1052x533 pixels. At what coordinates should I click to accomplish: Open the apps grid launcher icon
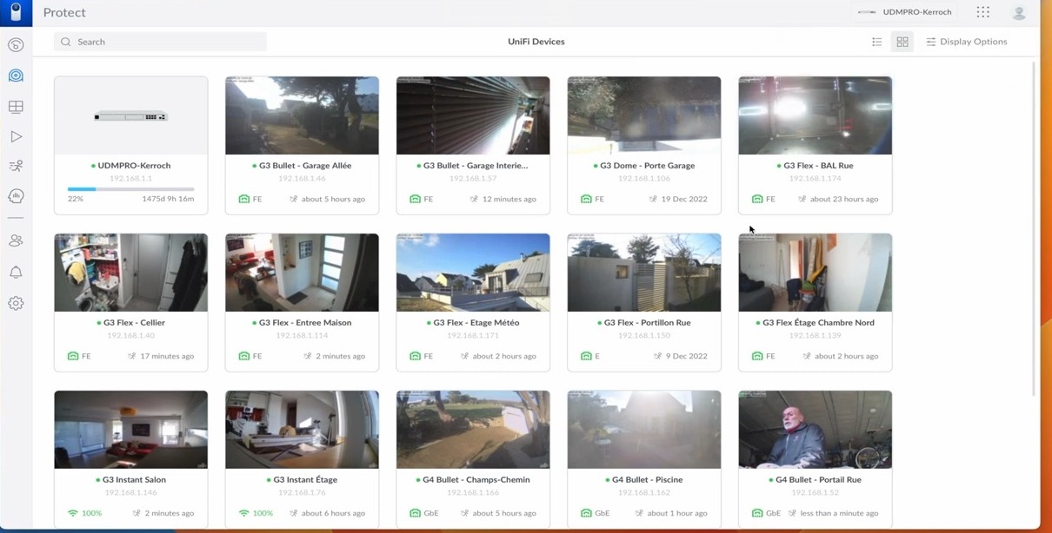[983, 12]
